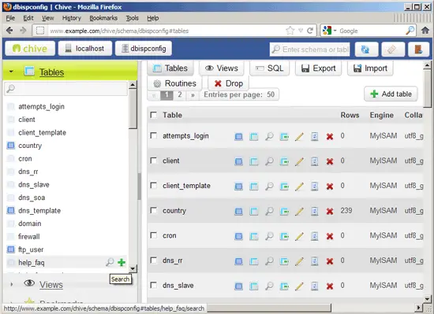434x314 pixels.
Task: Open the History menu
Action: click(71, 18)
